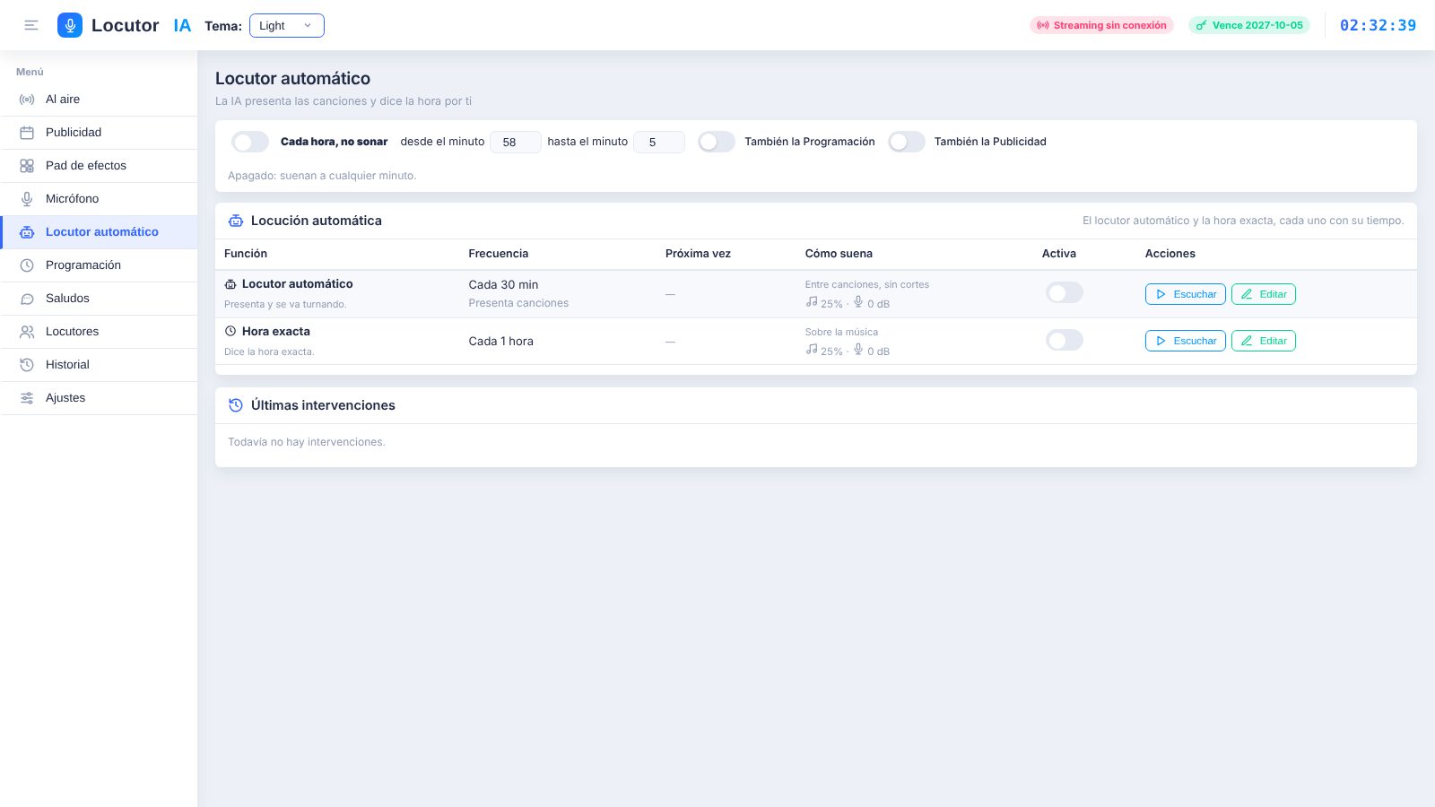Click the Publicidad calendar icon
This screenshot has height=807, width=1435.
click(27, 133)
